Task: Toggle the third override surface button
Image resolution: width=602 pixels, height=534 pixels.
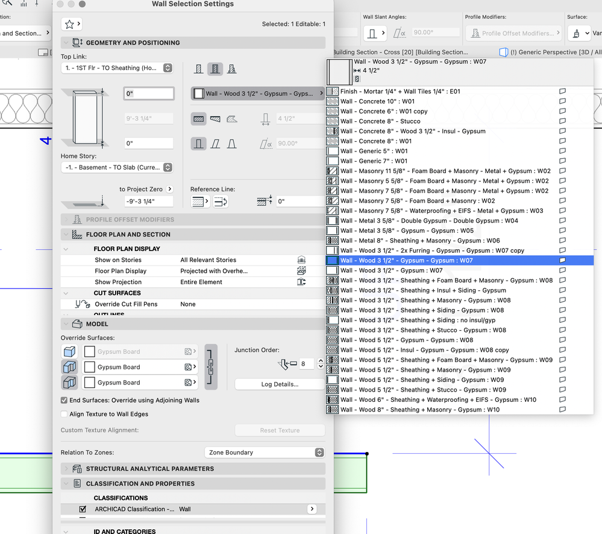Action: (69, 383)
